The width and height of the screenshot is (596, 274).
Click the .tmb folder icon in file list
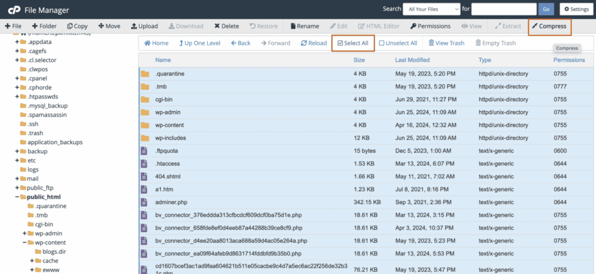(x=145, y=87)
